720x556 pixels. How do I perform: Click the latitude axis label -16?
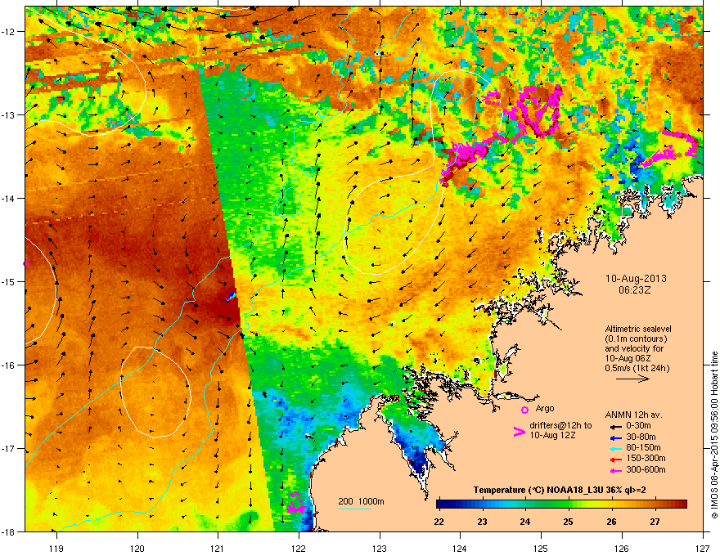[x=8, y=365]
